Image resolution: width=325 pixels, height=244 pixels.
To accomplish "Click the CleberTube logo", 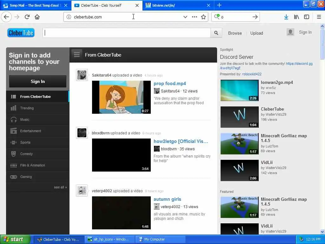I will 21,33.
